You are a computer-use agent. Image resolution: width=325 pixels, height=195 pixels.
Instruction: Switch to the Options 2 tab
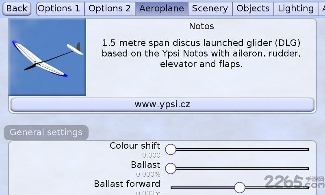[x=110, y=9]
